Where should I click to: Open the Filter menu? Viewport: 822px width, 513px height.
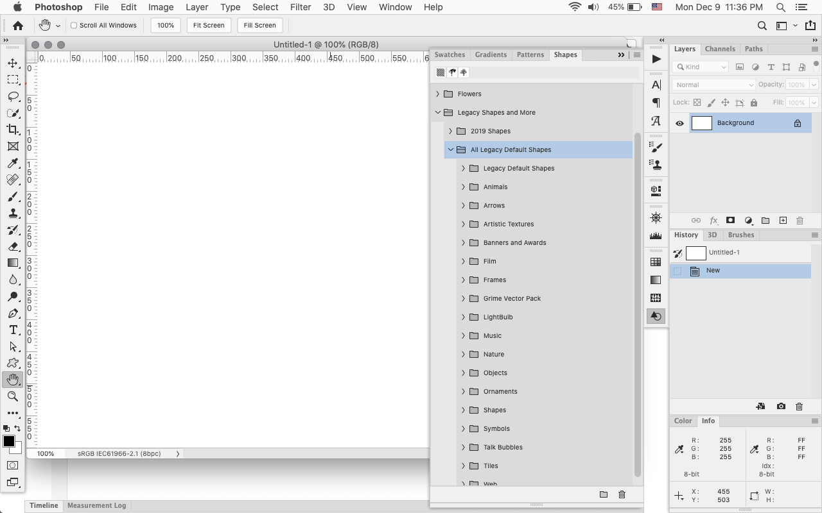[x=300, y=7]
